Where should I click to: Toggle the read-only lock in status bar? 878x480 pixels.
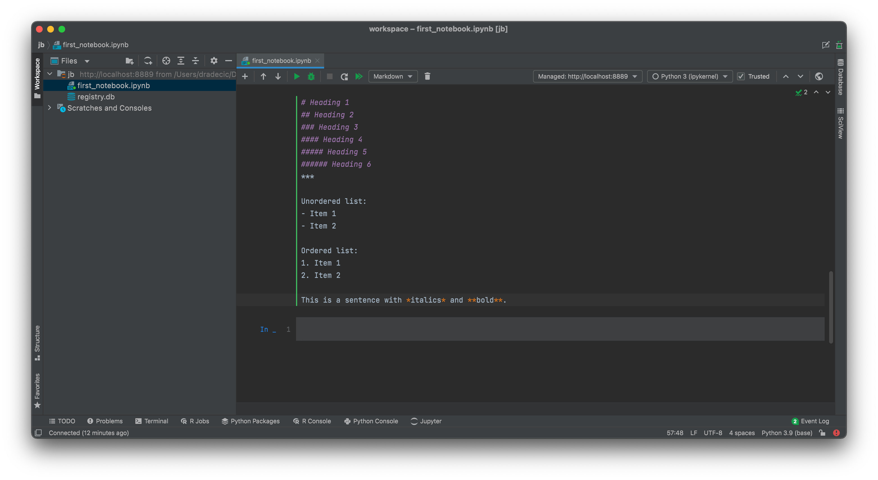822,433
